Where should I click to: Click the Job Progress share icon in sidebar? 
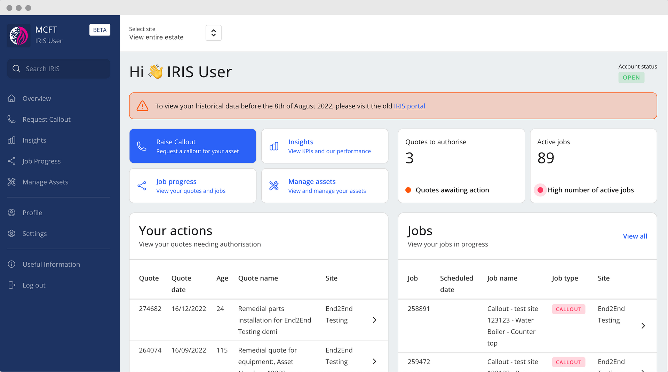point(11,161)
